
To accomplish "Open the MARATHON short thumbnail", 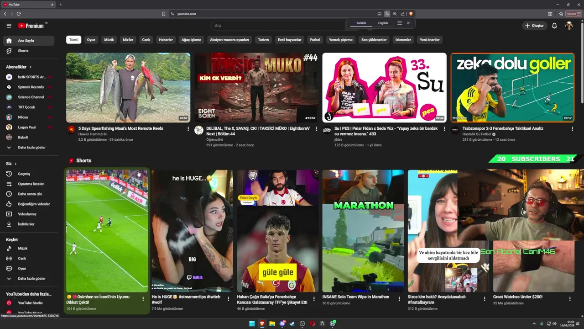I will click(363, 231).
